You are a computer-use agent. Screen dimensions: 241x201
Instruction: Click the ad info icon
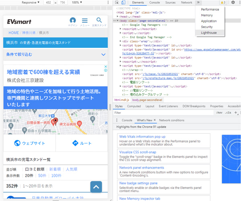tap(106, 70)
